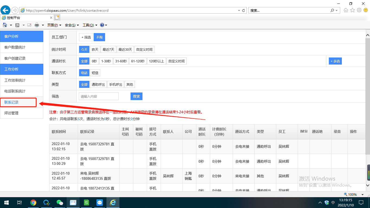Open WeChat from the taskbar

(60, 202)
